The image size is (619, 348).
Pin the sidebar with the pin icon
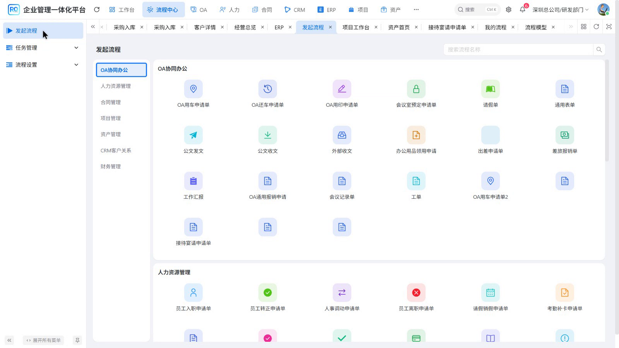click(x=77, y=340)
